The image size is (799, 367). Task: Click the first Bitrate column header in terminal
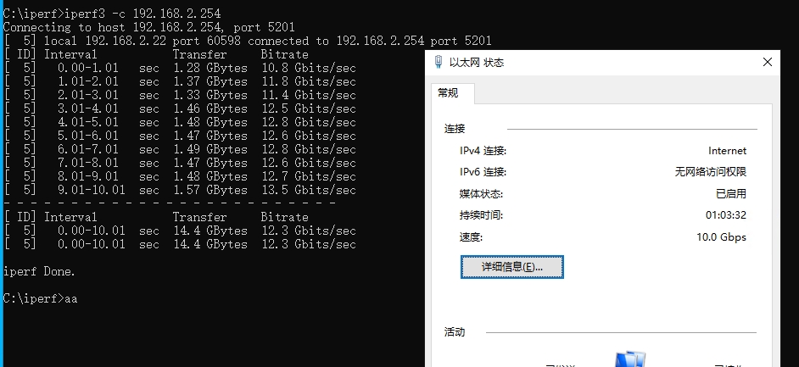285,54
